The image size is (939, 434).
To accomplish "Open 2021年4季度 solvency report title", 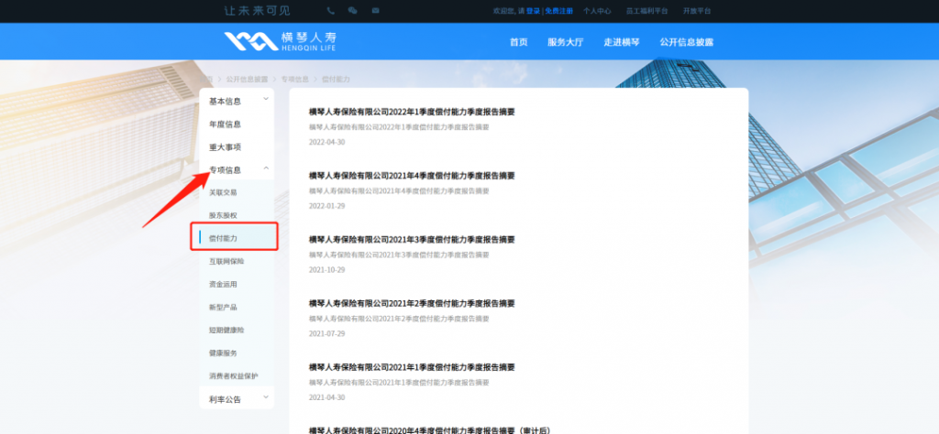I will (x=412, y=175).
